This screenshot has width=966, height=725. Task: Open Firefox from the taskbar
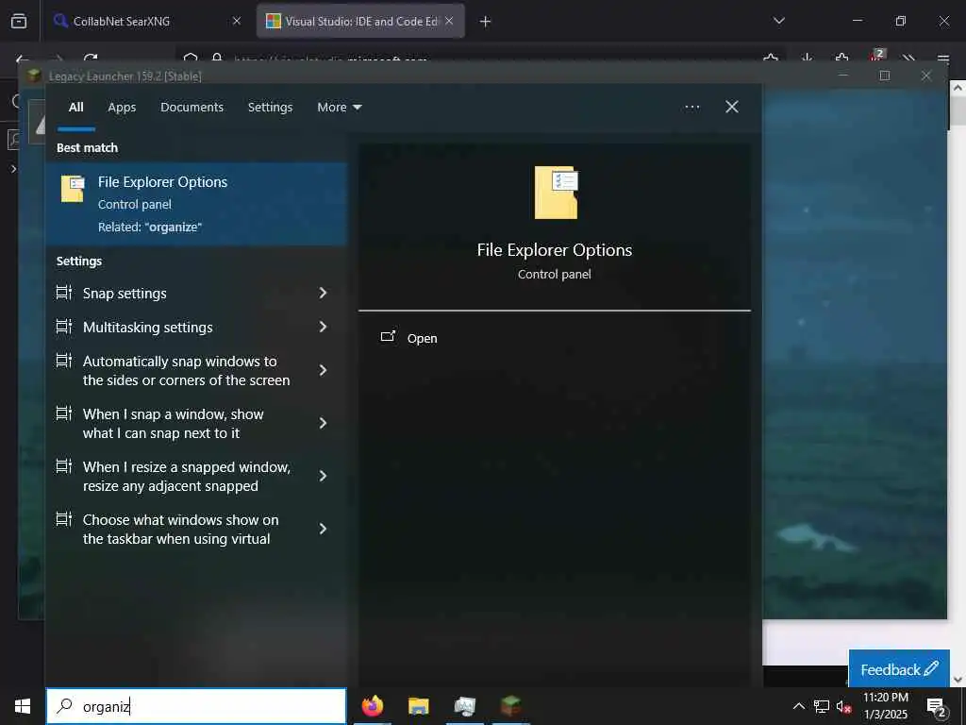pyautogui.click(x=372, y=706)
